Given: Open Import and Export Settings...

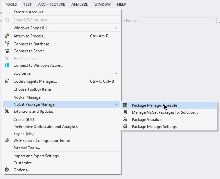Looking at the screenshot, I should click(61, 156).
